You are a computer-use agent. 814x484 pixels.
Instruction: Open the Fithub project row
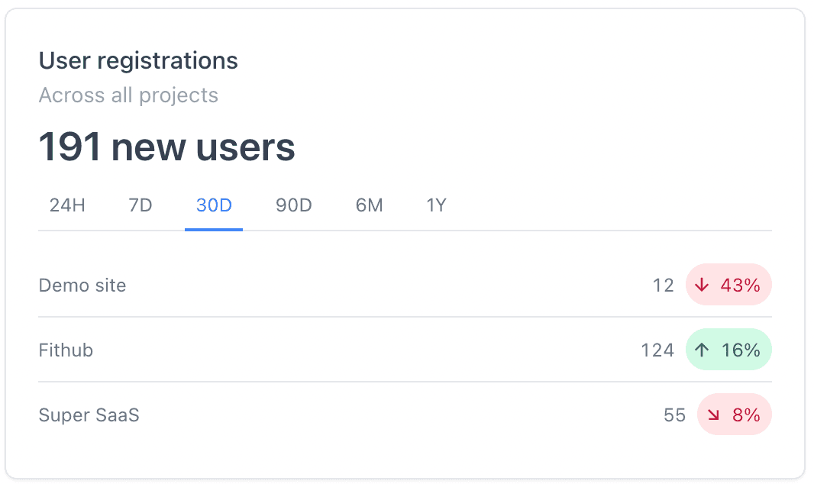coord(405,350)
